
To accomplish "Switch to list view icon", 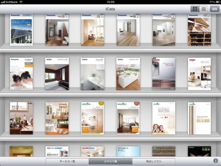I will click(203, 9).
